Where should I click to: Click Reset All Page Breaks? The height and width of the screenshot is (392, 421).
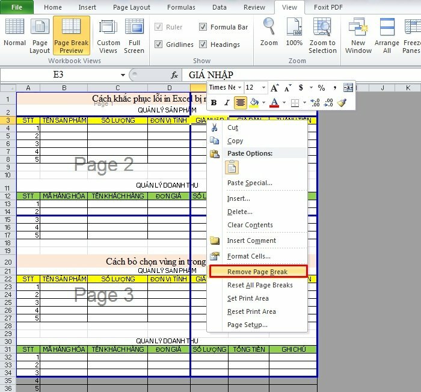(x=260, y=285)
